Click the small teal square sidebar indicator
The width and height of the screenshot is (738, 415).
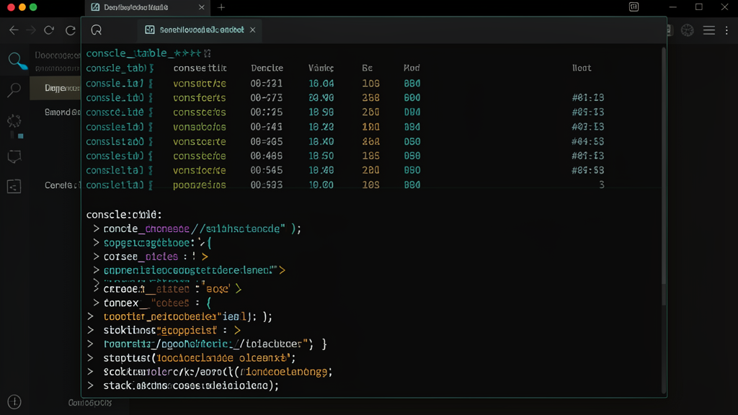pyautogui.click(x=20, y=136)
